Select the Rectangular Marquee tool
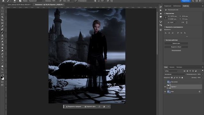The width and height of the screenshot is (204, 115). [2, 11]
